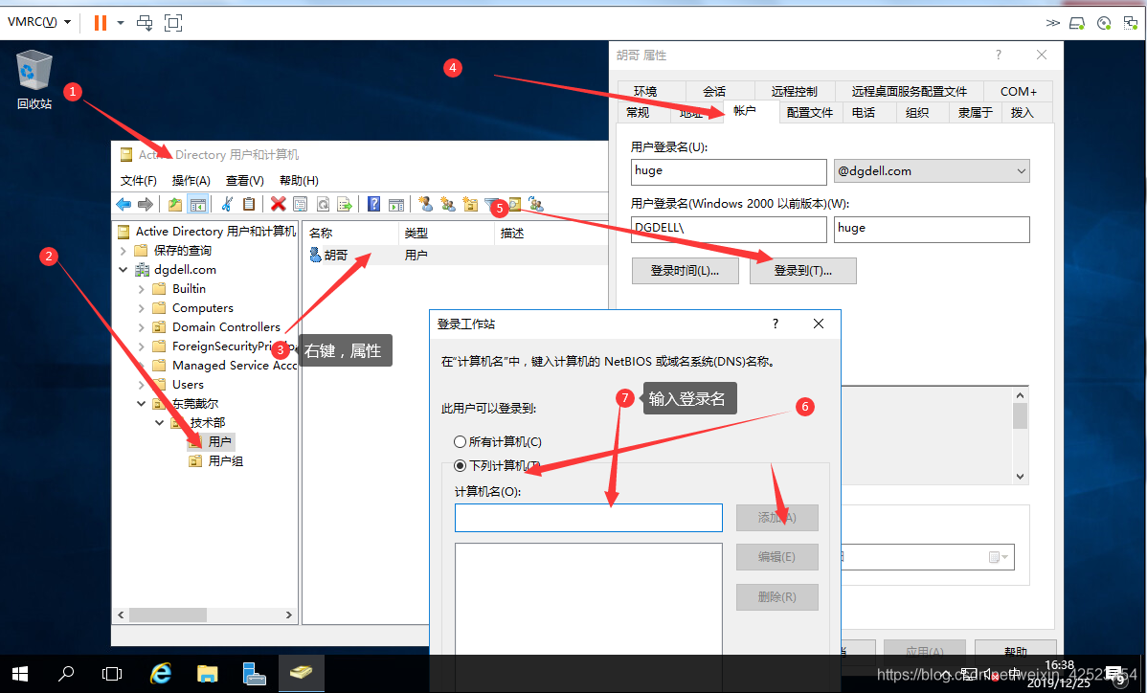
Task: Click the orange VMRC pause icon
Action: (101, 23)
